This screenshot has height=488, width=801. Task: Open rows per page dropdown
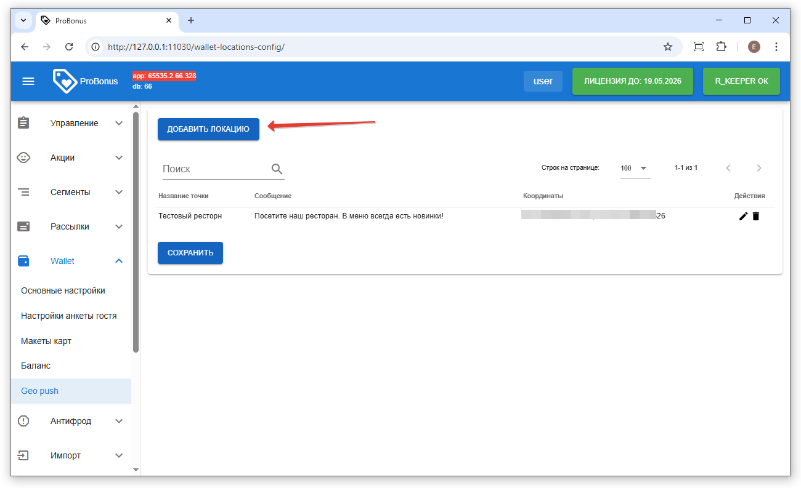tap(635, 168)
